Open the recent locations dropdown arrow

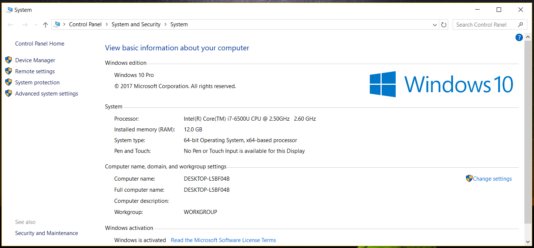(x=36, y=25)
